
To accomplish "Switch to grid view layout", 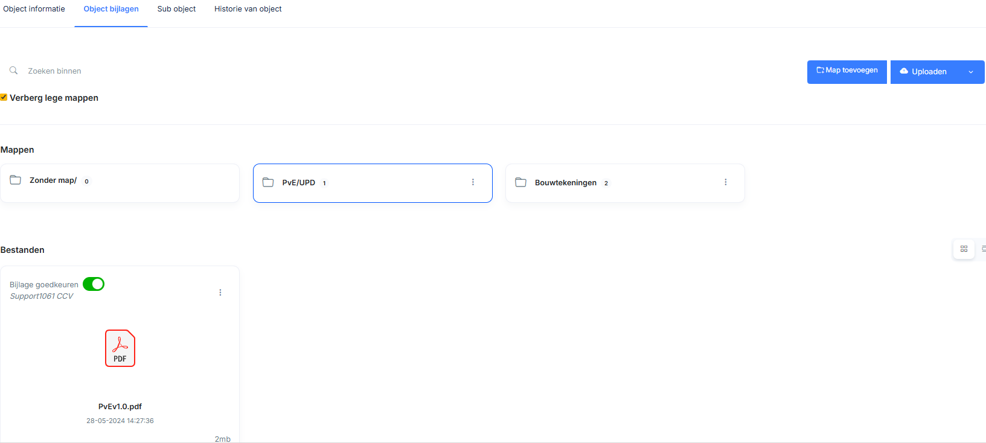I will [x=964, y=249].
